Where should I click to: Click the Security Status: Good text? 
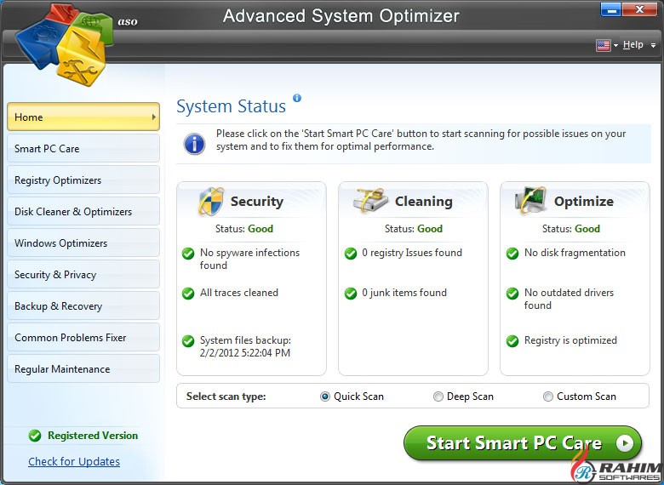(x=244, y=229)
